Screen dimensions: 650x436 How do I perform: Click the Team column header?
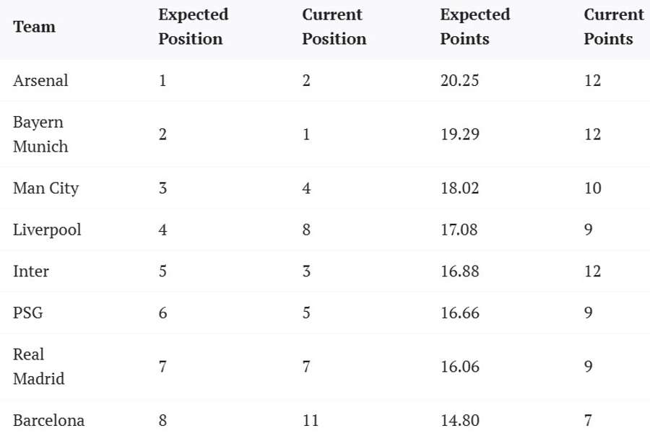[34, 27]
